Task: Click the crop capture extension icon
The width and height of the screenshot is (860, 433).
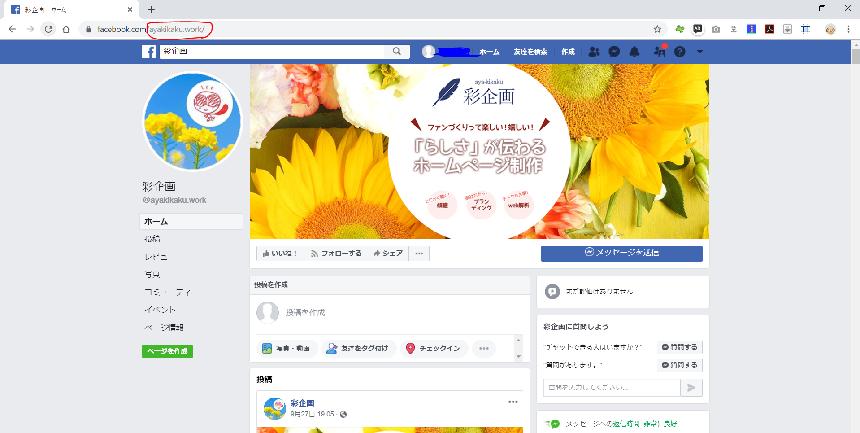Action: (x=805, y=29)
